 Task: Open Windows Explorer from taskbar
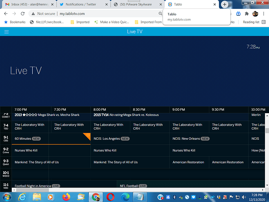click(37, 197)
